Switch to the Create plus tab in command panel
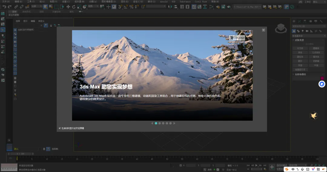Image resolution: width=327 pixels, height=172 pixels. click(294, 21)
